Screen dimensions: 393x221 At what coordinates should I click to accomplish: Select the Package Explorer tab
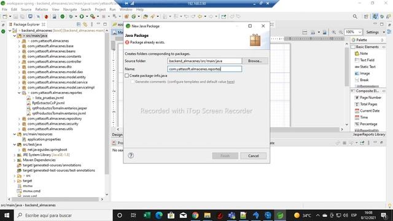pos(26,25)
